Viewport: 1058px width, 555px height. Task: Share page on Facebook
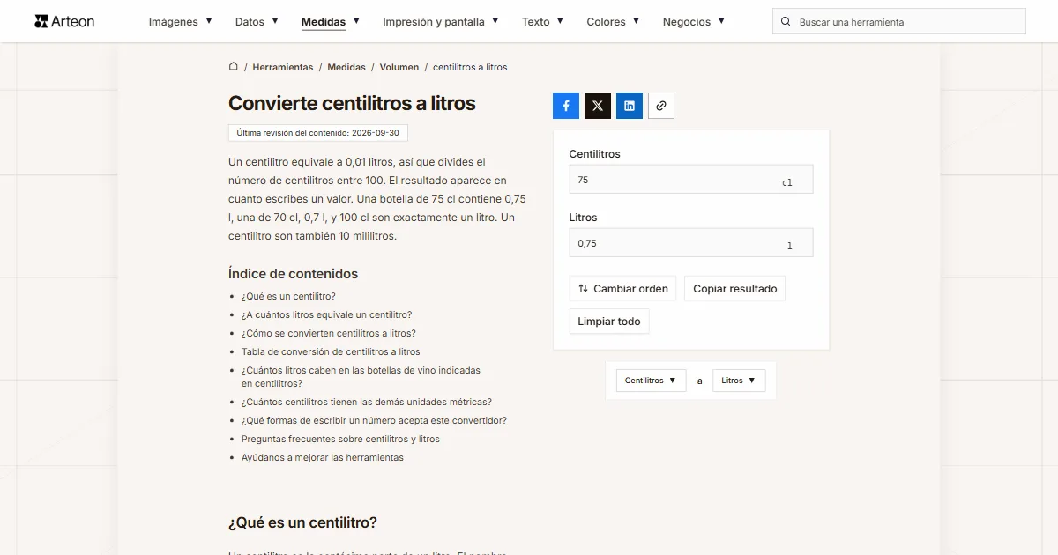[566, 106]
